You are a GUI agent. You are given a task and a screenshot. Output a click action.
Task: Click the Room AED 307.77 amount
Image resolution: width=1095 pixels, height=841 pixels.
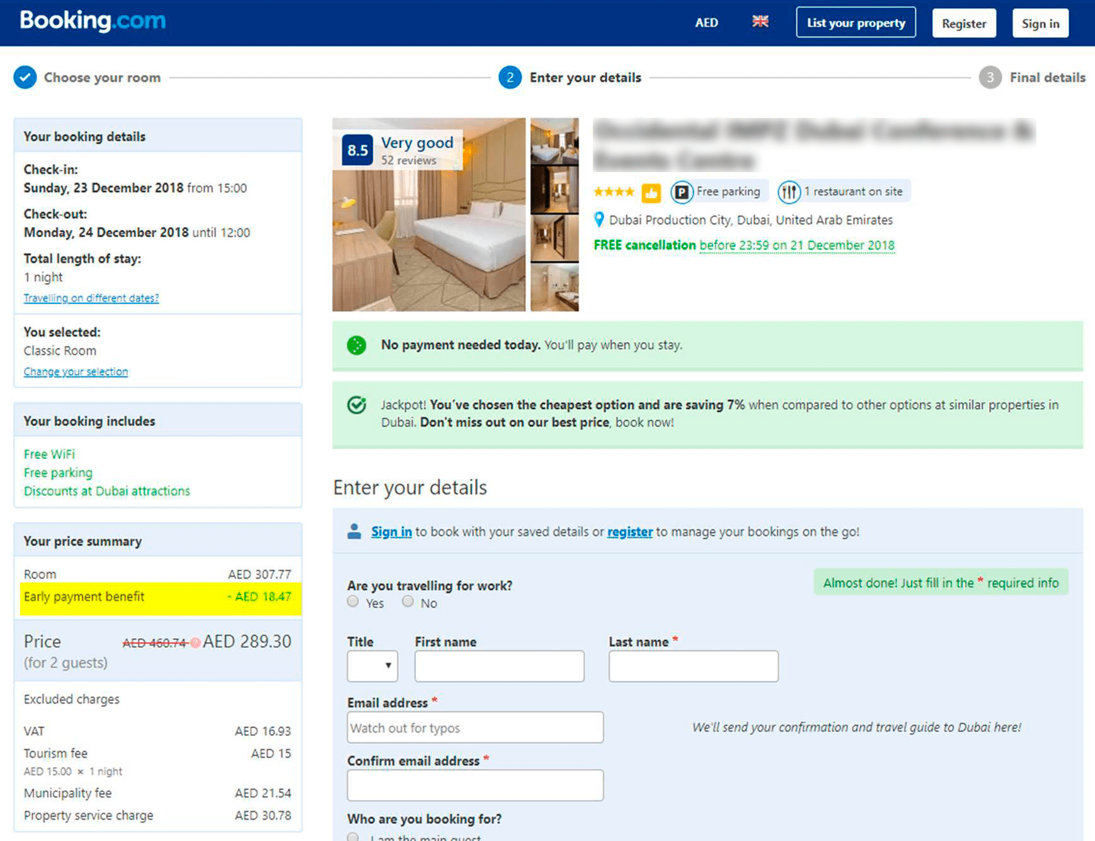point(260,574)
